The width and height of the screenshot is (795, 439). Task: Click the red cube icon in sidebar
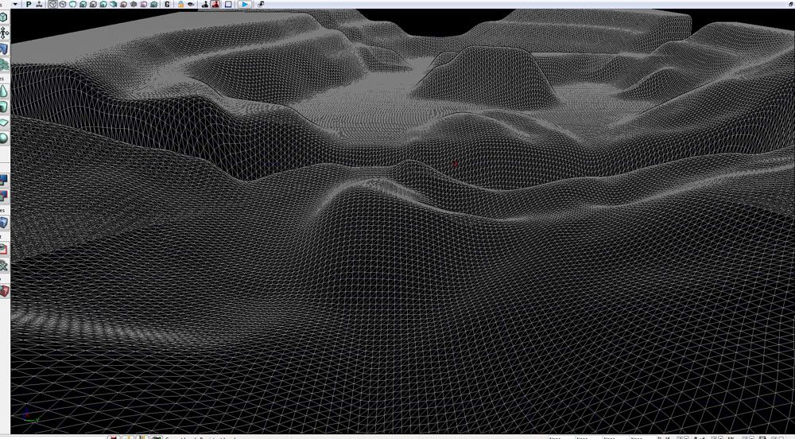coord(4,291)
